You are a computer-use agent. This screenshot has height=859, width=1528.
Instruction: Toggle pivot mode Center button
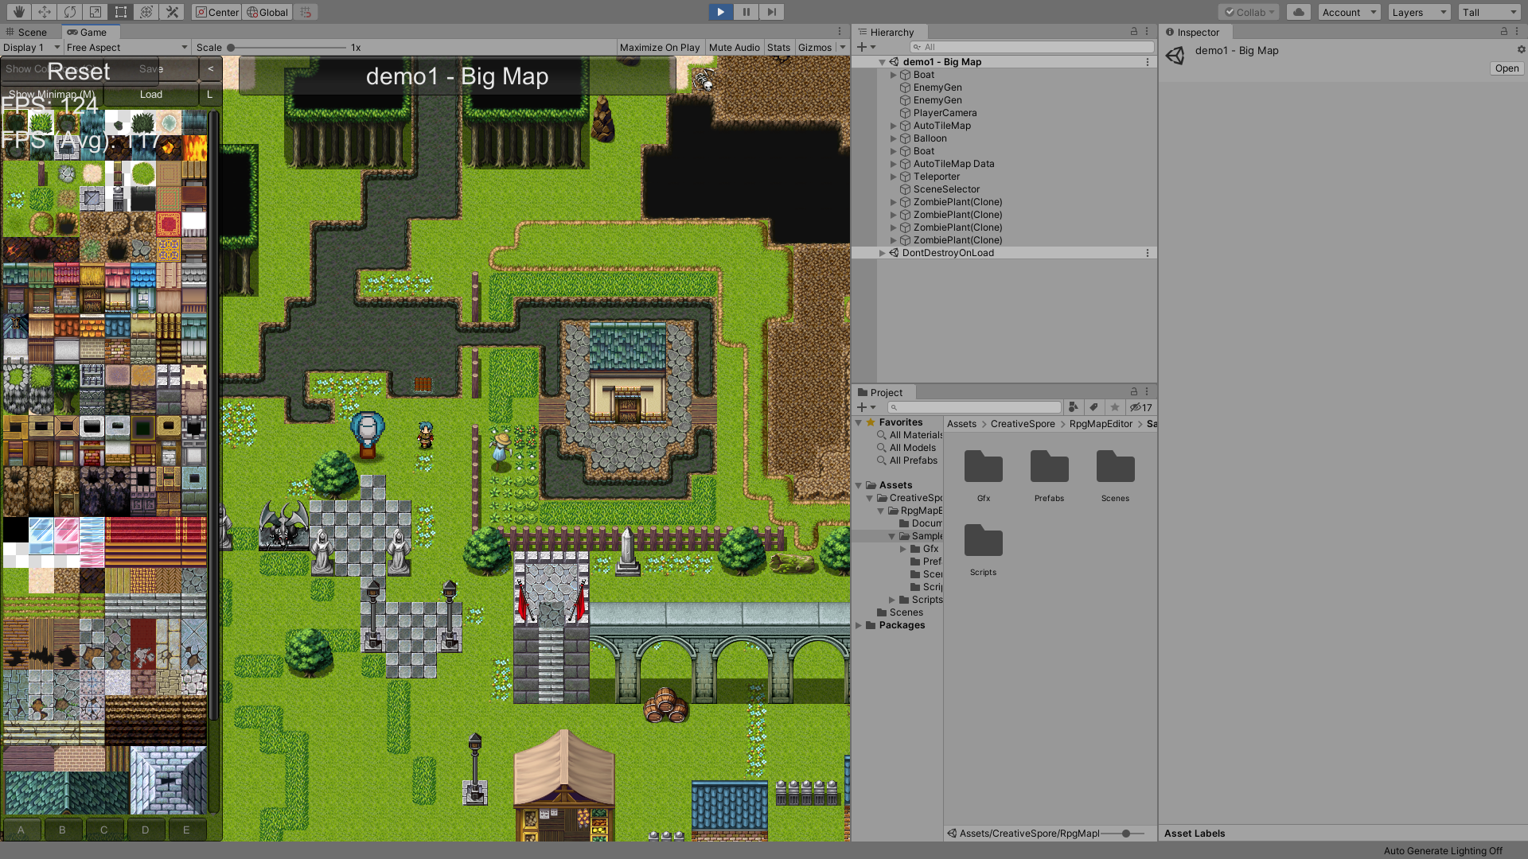coord(216,12)
